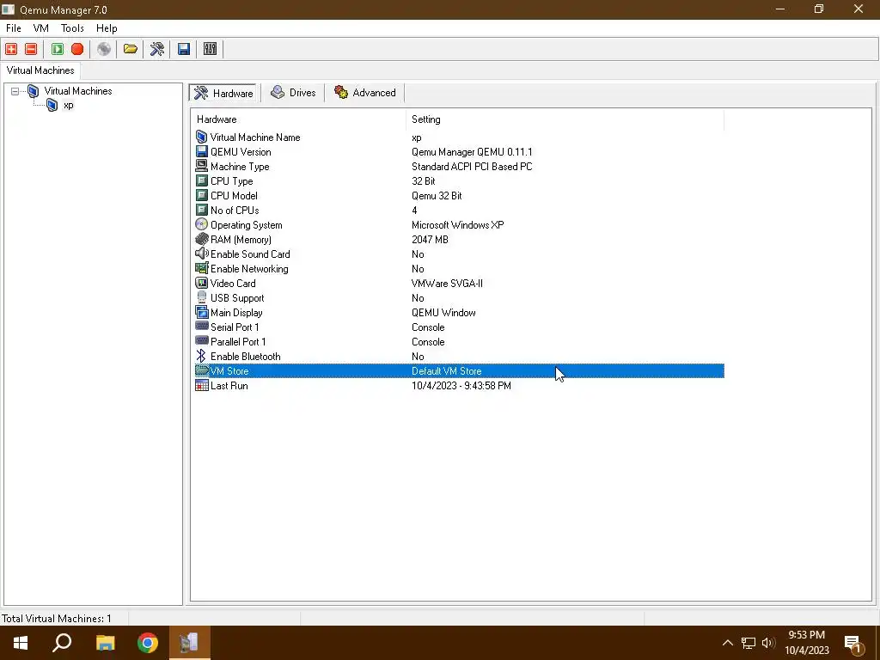Open the notification center icon

pos(853,644)
